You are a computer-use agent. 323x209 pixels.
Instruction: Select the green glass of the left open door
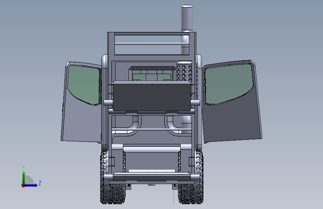coord(84,84)
